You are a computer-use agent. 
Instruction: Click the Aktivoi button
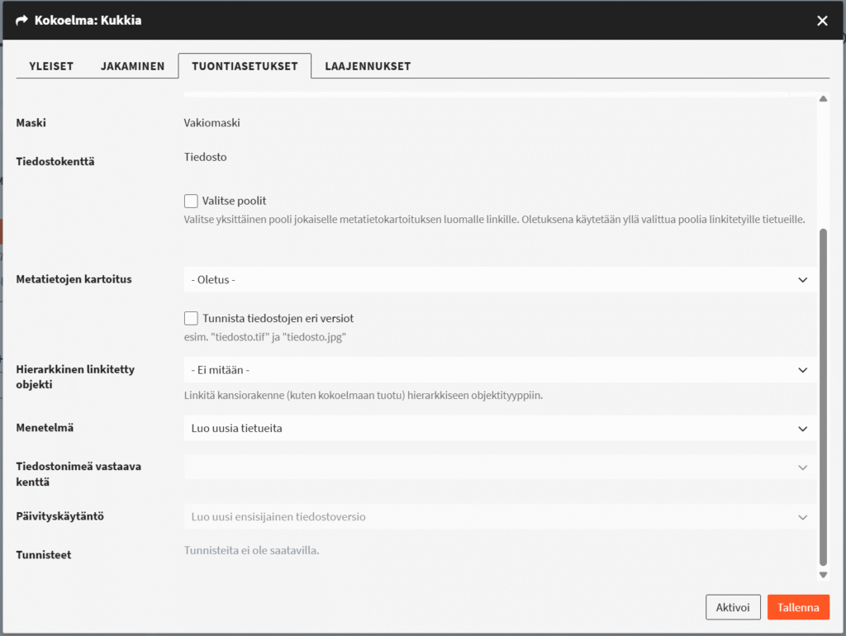pyautogui.click(x=733, y=607)
